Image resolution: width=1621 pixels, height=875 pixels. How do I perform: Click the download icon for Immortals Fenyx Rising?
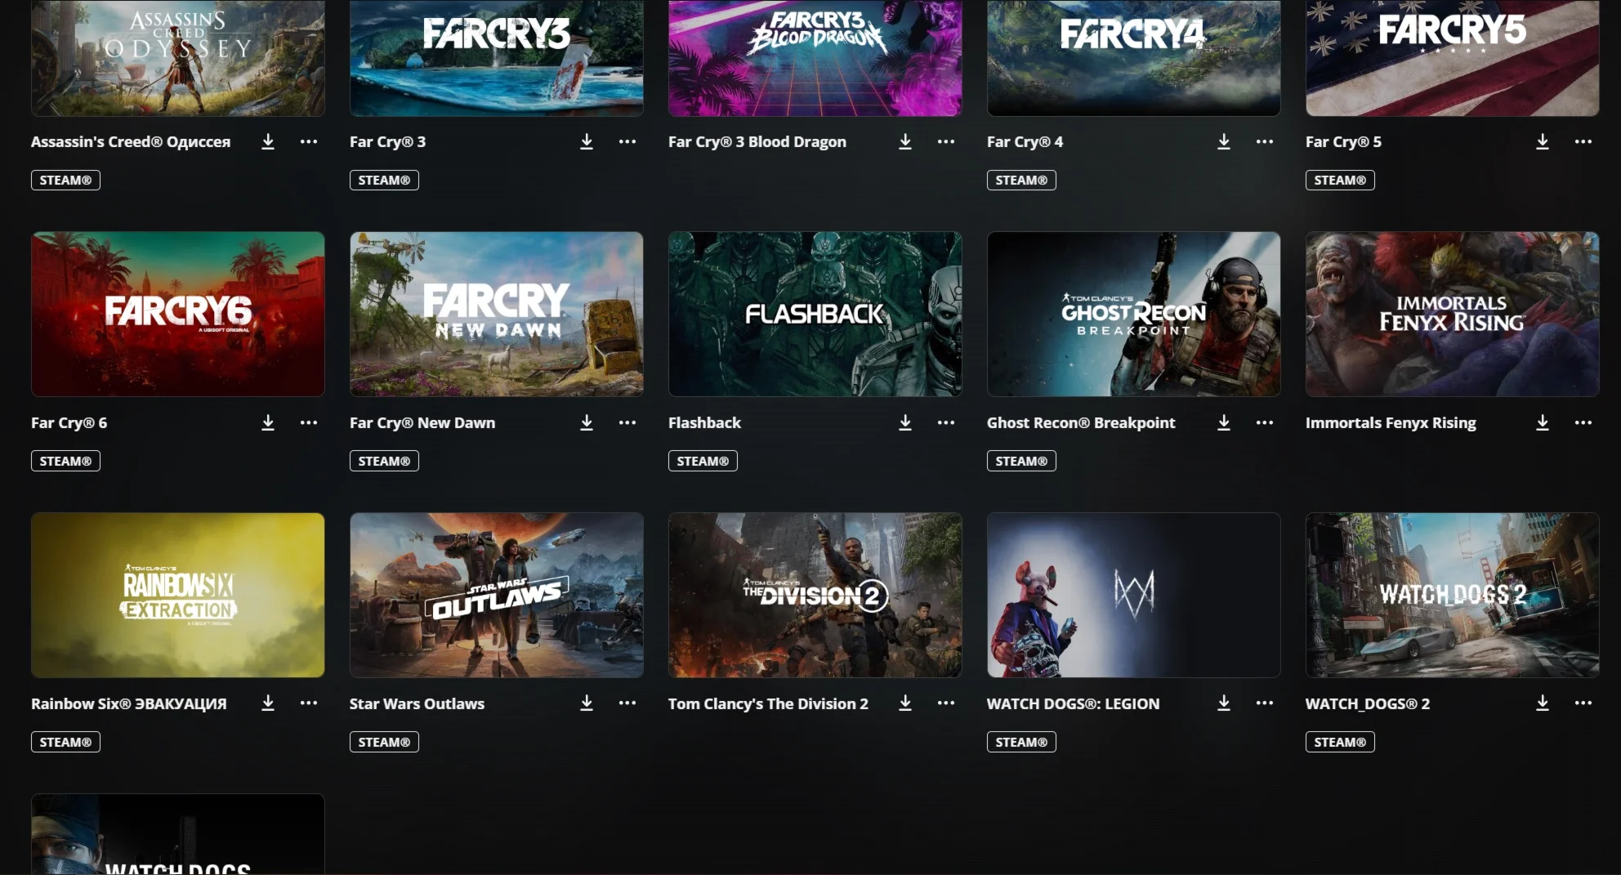click(1543, 423)
